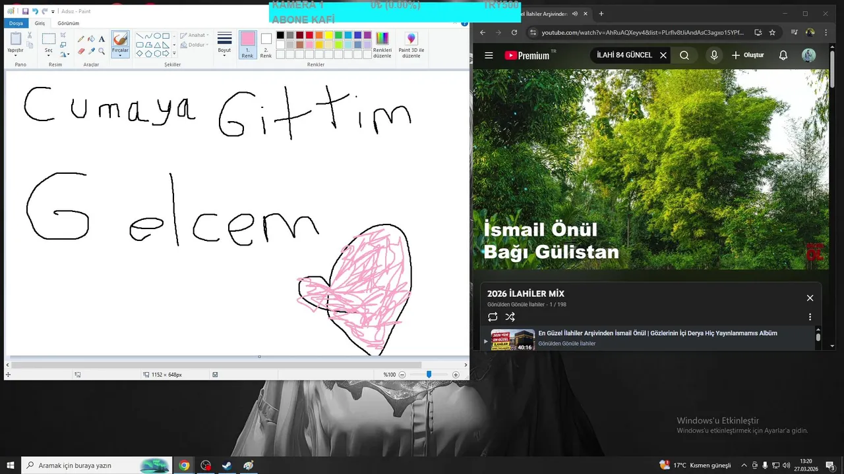
Task: Bookmark page with Chrome star icon
Action: pyautogui.click(x=772, y=32)
